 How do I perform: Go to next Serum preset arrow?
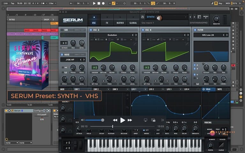coord(194,17)
